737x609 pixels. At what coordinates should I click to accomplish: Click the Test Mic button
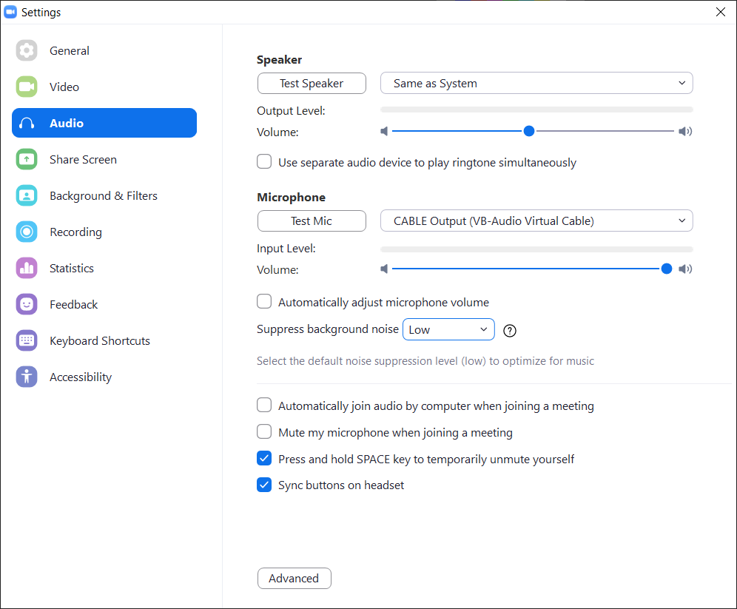(x=312, y=221)
